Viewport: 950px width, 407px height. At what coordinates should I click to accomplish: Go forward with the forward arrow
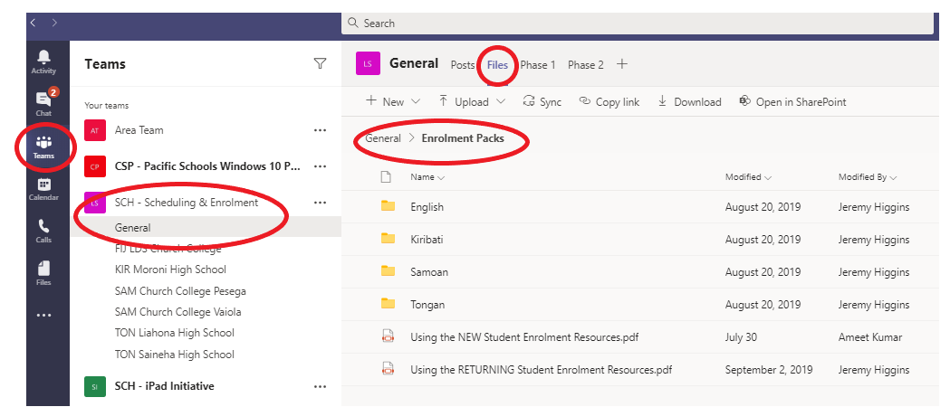(x=54, y=23)
